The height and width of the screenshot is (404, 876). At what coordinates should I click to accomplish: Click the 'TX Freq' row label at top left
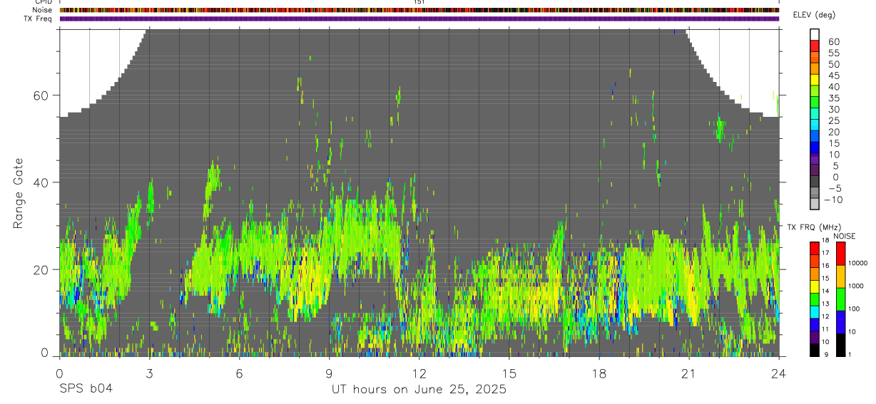point(38,19)
